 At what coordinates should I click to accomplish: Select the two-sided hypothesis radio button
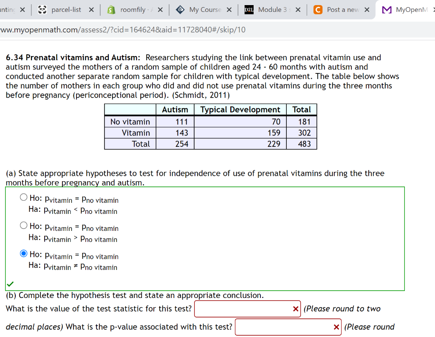pyautogui.click(x=24, y=253)
